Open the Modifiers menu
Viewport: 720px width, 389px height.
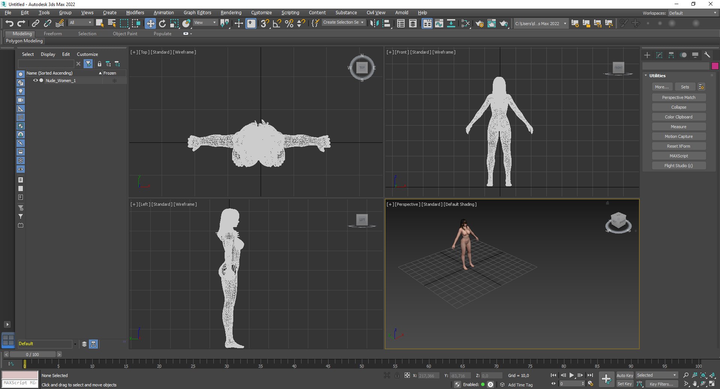[x=135, y=13]
